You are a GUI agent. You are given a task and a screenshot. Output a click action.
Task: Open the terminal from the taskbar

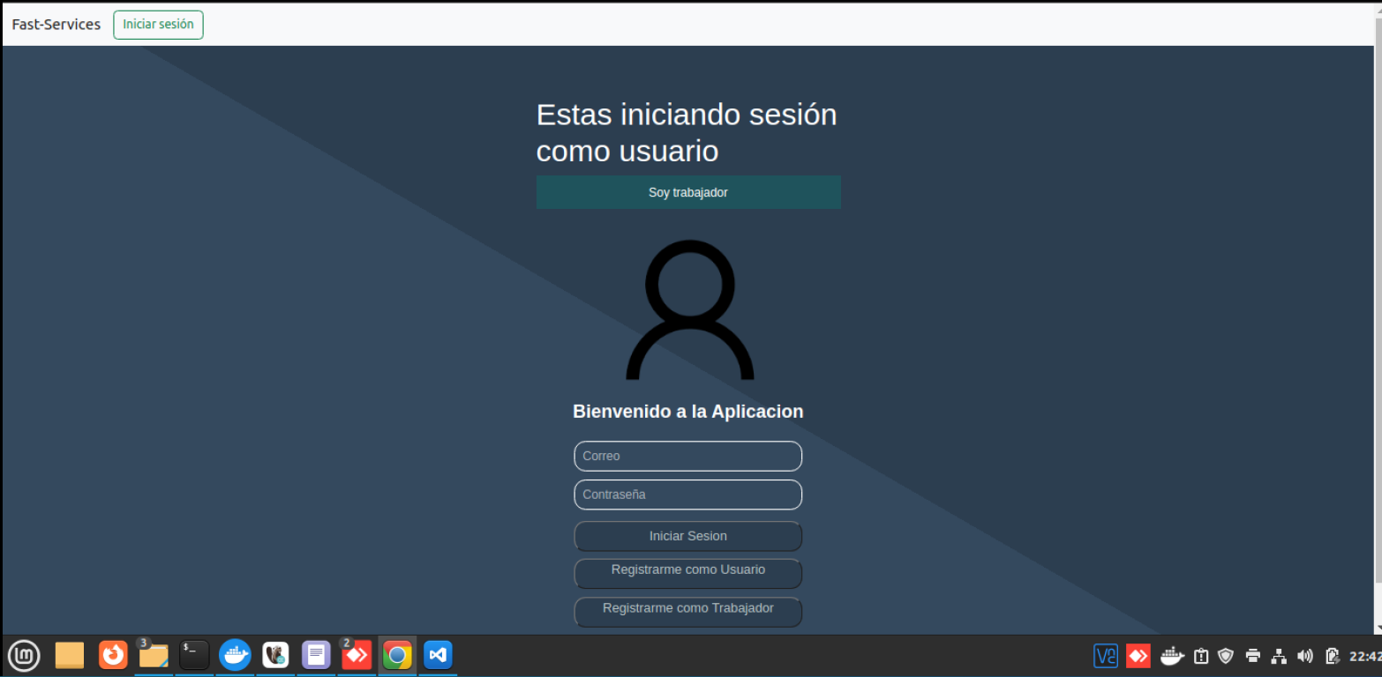[193, 655]
